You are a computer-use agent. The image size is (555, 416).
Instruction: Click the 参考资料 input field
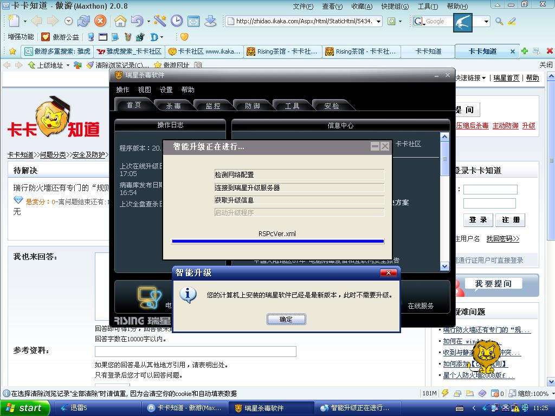click(195, 351)
